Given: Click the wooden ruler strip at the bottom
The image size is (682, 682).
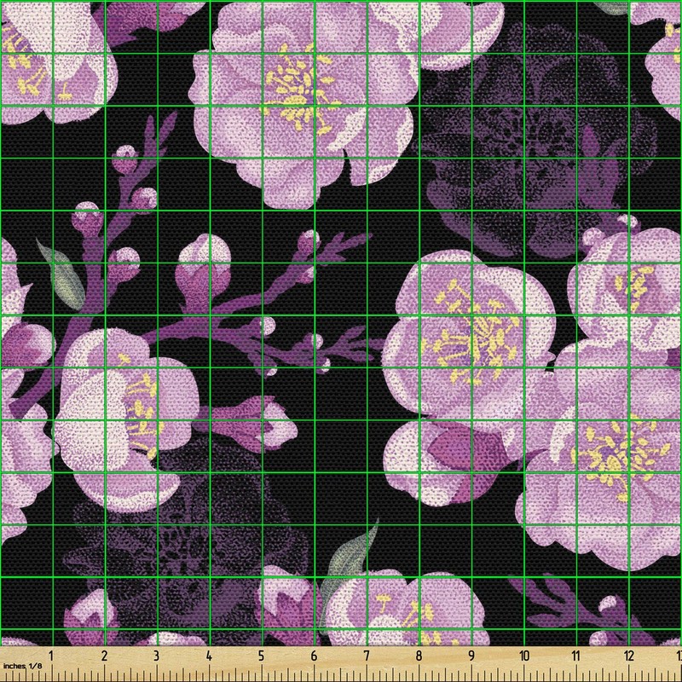Looking at the screenshot, I should (x=341, y=665).
